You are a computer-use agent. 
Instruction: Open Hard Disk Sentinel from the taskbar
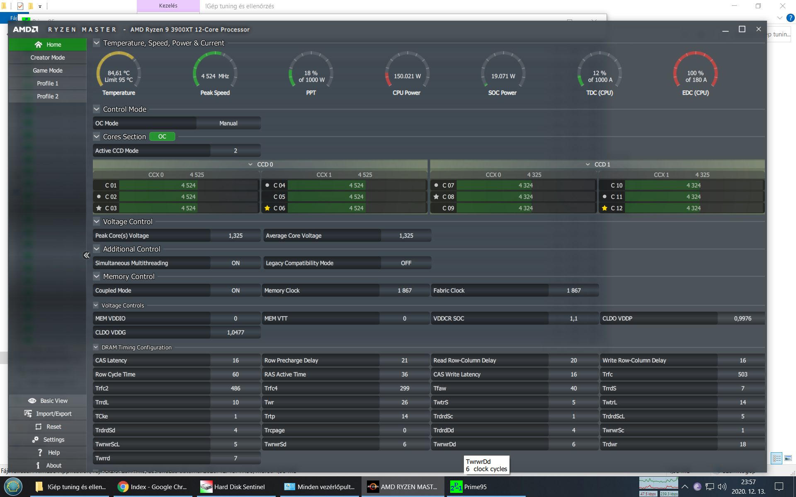click(236, 487)
